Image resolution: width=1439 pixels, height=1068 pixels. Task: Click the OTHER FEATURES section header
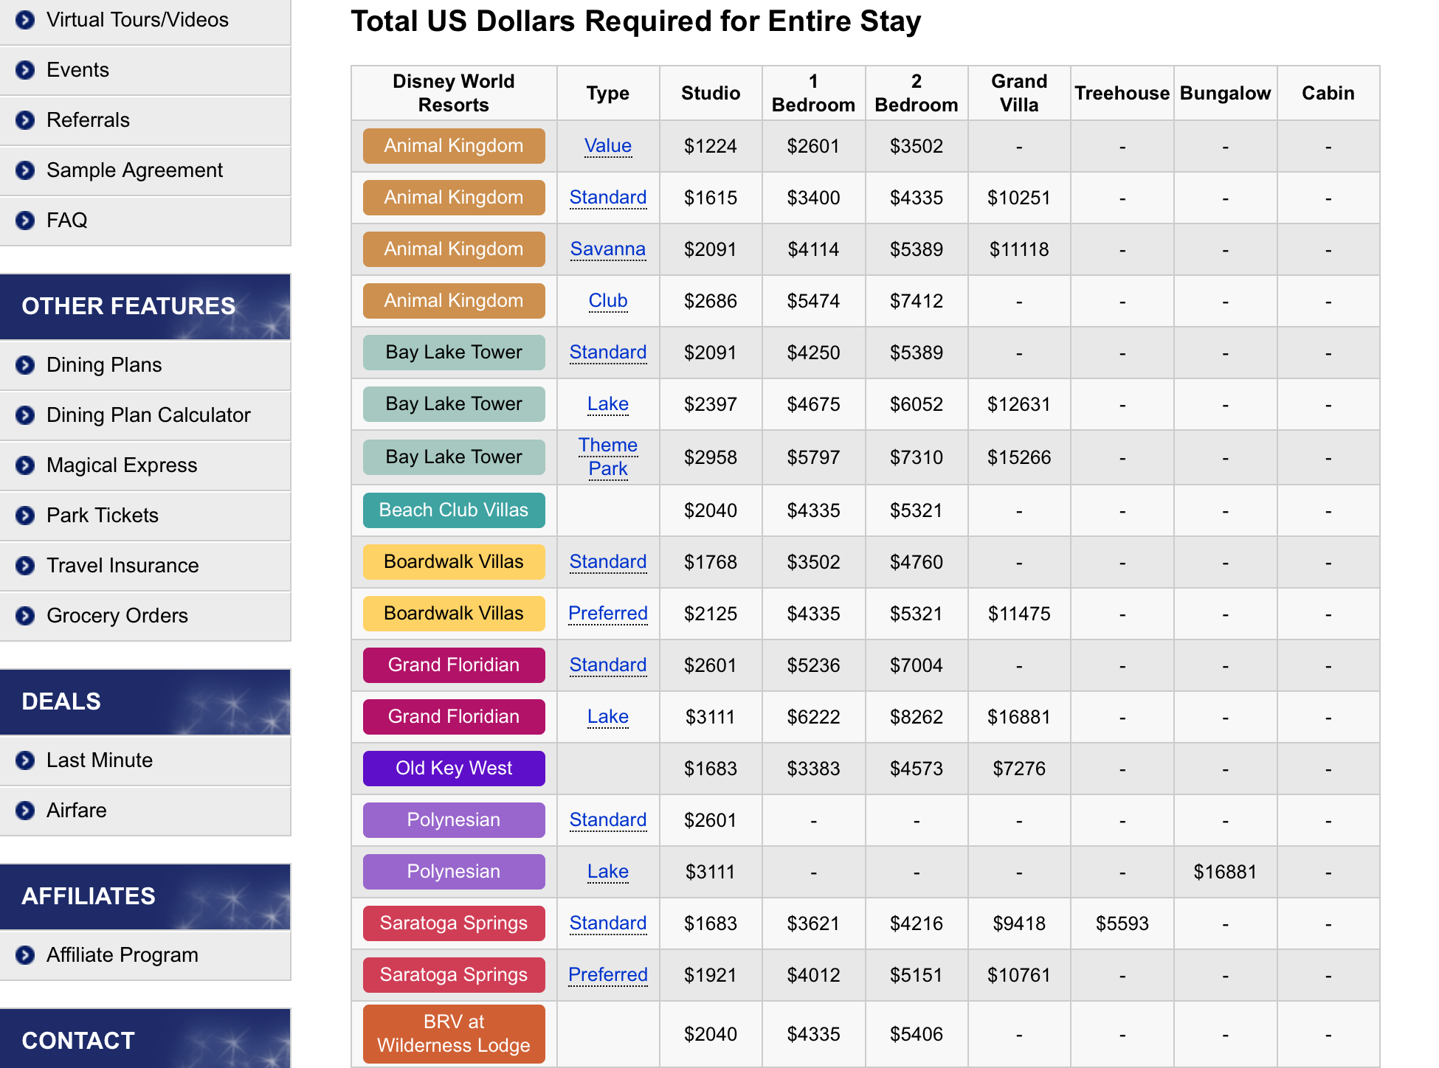tap(145, 307)
